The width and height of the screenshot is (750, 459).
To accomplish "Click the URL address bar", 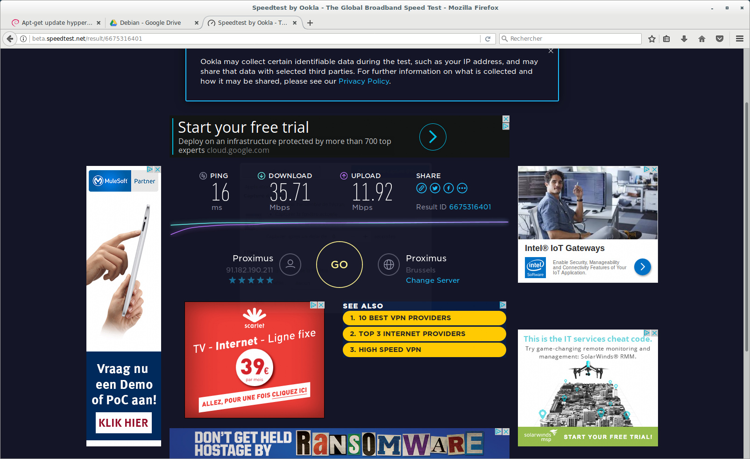I will point(255,39).
